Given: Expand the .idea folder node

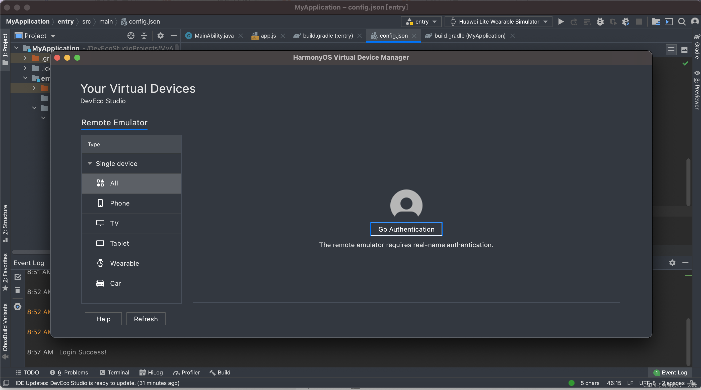Looking at the screenshot, I should [x=25, y=68].
